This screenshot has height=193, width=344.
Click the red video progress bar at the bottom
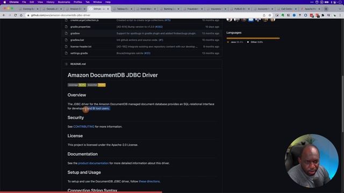[81, 192]
